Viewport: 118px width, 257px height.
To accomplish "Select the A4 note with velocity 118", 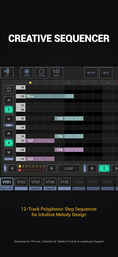I will click(x=69, y=118).
